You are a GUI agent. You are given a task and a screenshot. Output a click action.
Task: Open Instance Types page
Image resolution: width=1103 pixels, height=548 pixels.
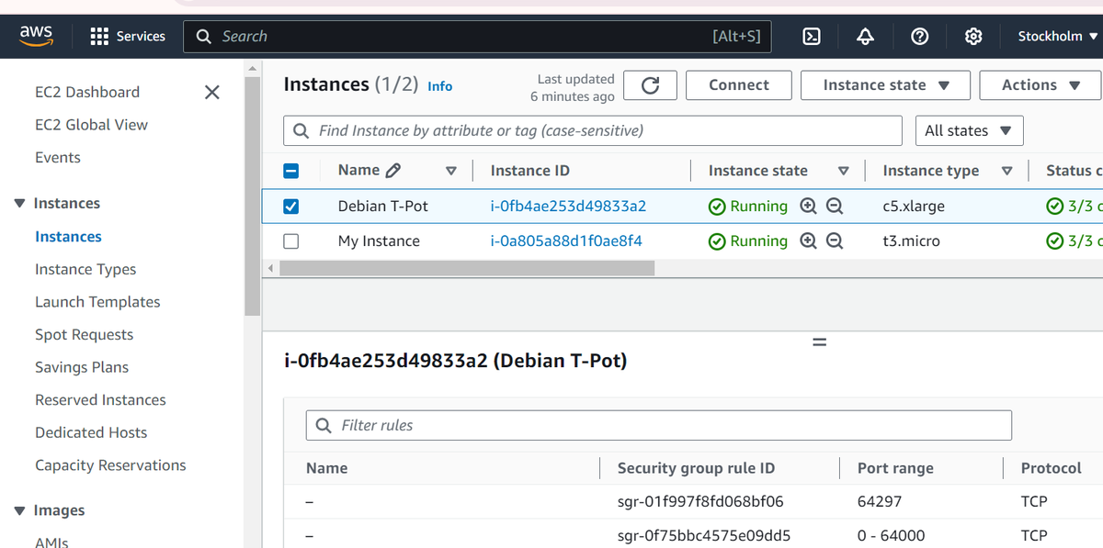pyautogui.click(x=85, y=270)
